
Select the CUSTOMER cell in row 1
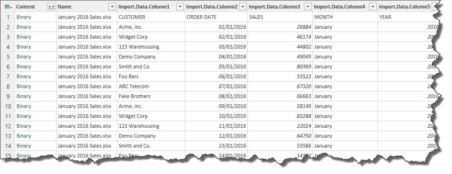(x=151, y=17)
